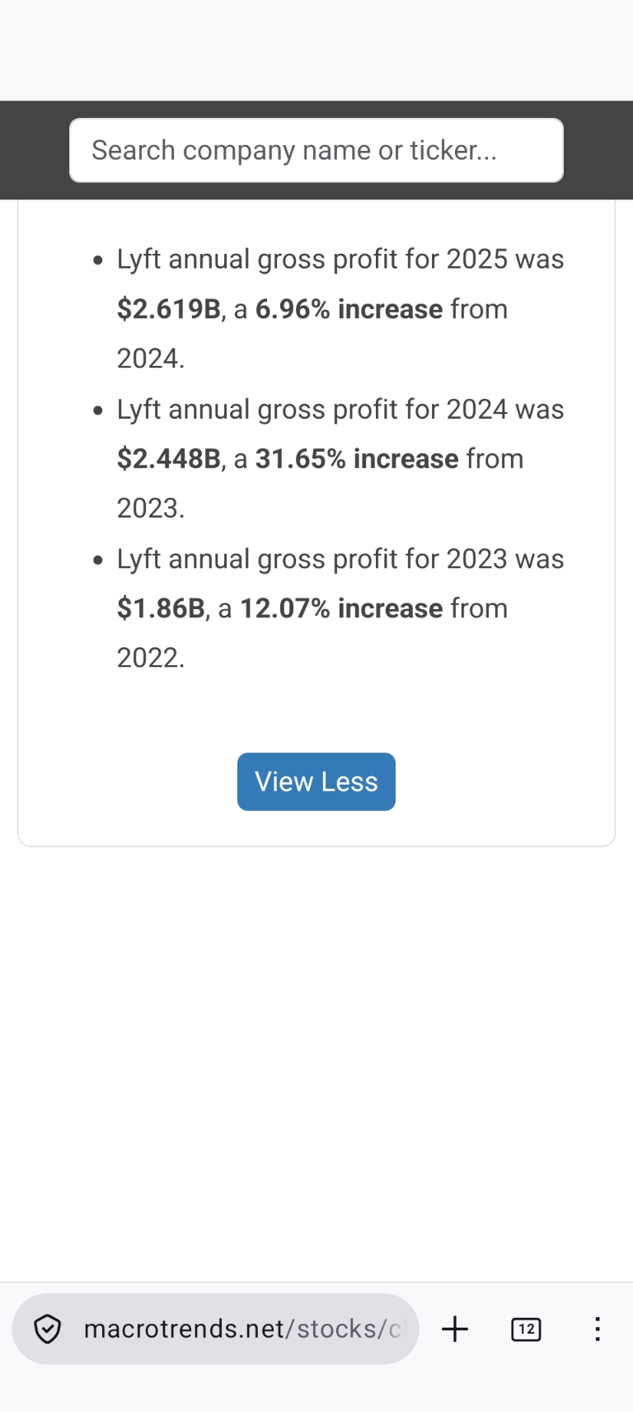This screenshot has height=1412, width=633.
Task: Open the browser three-dot menu
Action: click(598, 1329)
